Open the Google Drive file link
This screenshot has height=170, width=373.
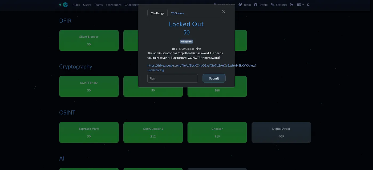pos(202,68)
